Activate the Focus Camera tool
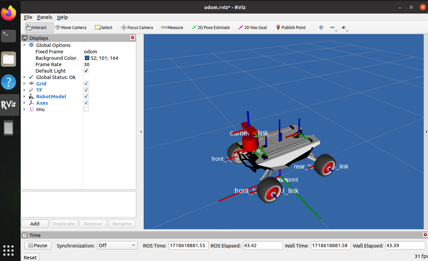Screen dimensions: 428x261 137,27
